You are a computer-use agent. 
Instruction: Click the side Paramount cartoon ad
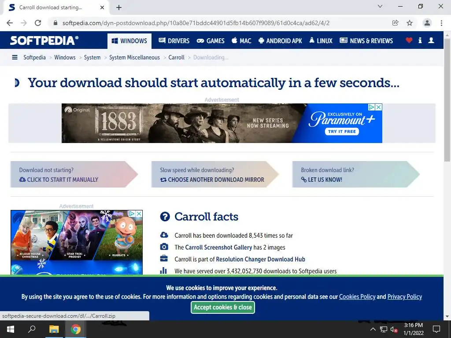pyautogui.click(x=77, y=242)
